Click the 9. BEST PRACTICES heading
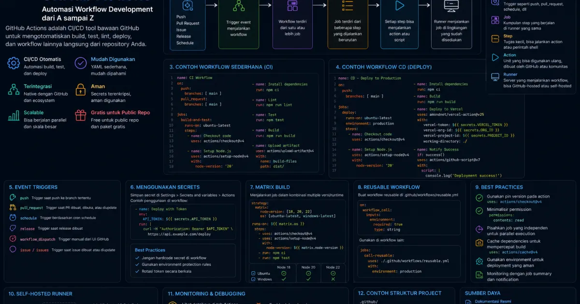Screen dimensions: 580x304 [x=499, y=187]
